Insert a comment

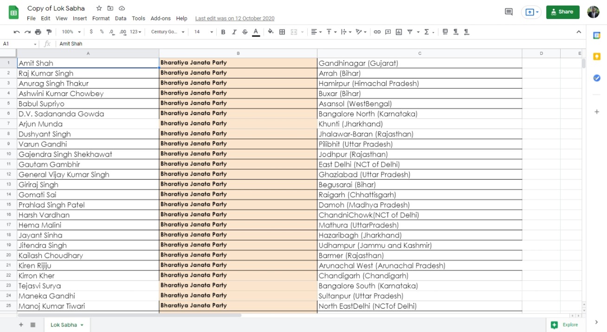pos(388,32)
